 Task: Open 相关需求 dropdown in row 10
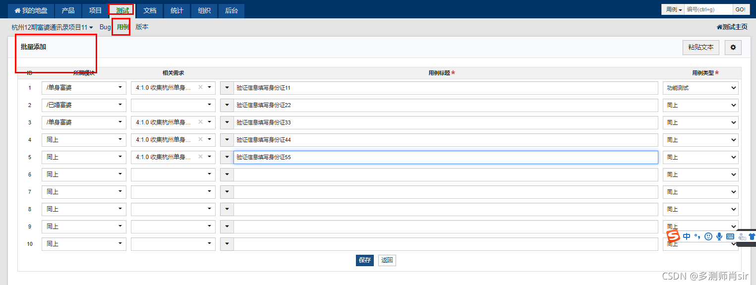173,244
